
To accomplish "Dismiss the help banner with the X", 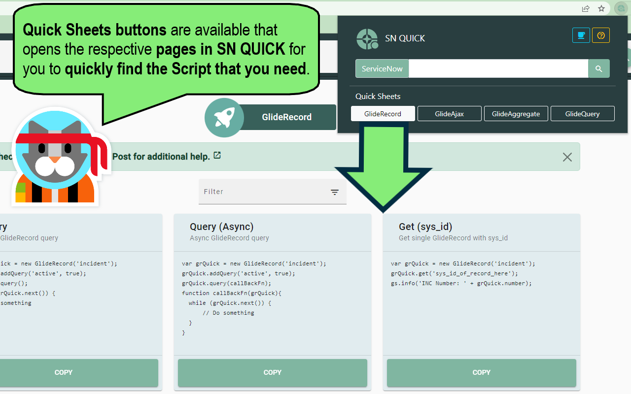I will pyautogui.click(x=567, y=157).
